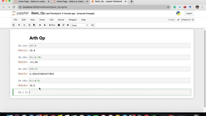206x116 pixels.
Task: Bookmark this page with star icon
Action: click(x=168, y=7)
